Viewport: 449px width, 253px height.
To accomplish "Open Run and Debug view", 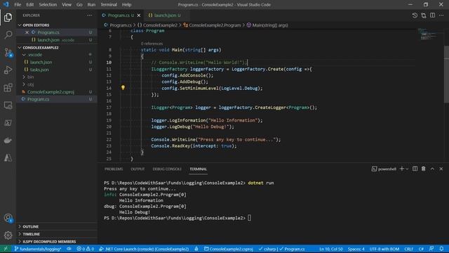I will 8,70.
